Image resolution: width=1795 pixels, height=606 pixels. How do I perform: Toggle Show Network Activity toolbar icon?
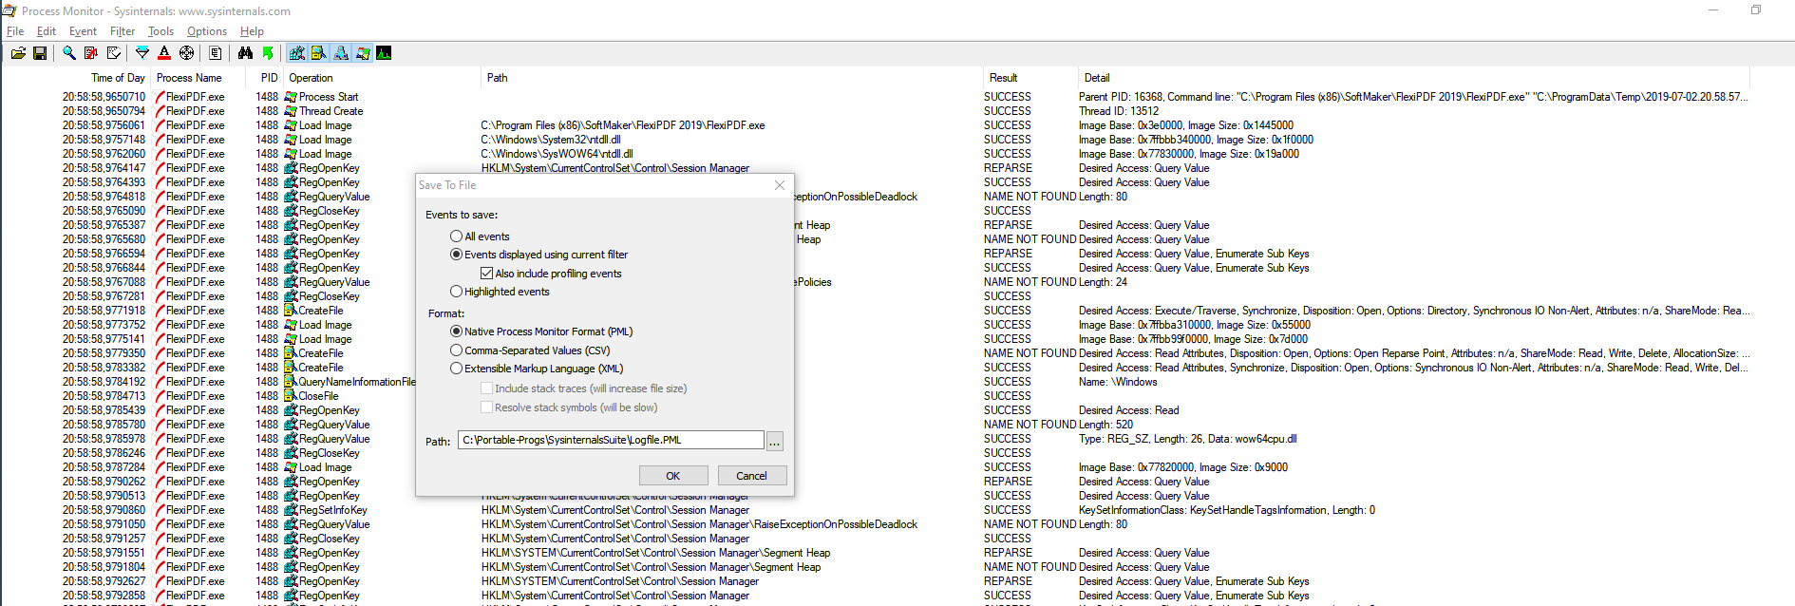tap(341, 53)
